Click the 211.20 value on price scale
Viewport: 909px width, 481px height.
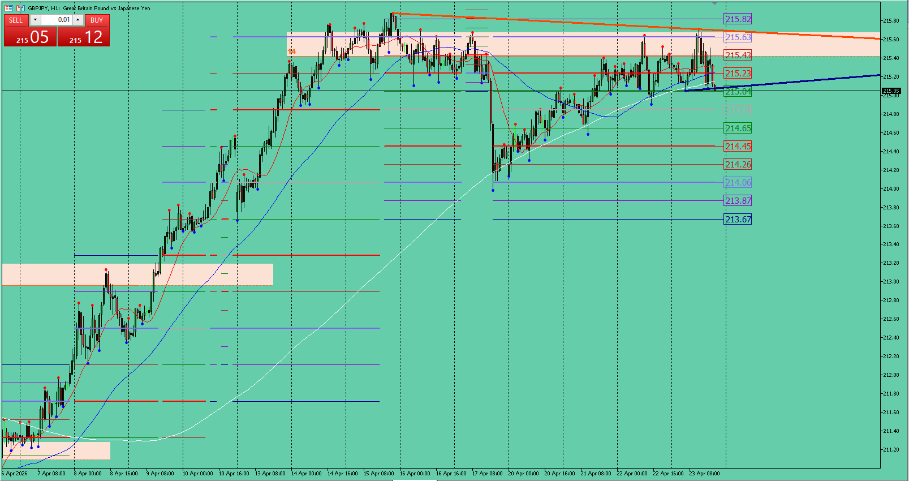[891, 450]
